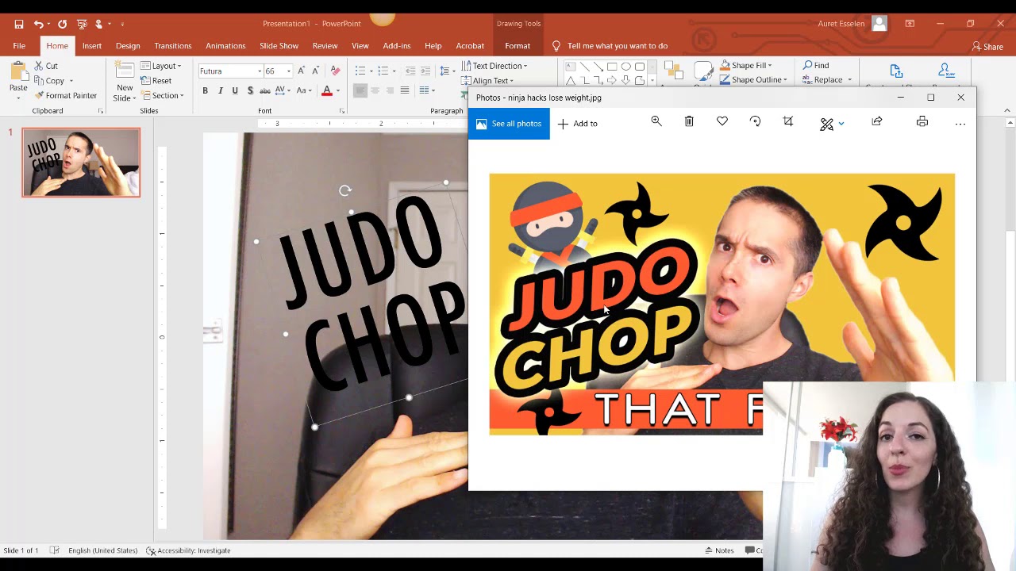Image resolution: width=1016 pixels, height=571 pixels.
Task: Open the Shape Outline dropdown
Action: pos(753,79)
